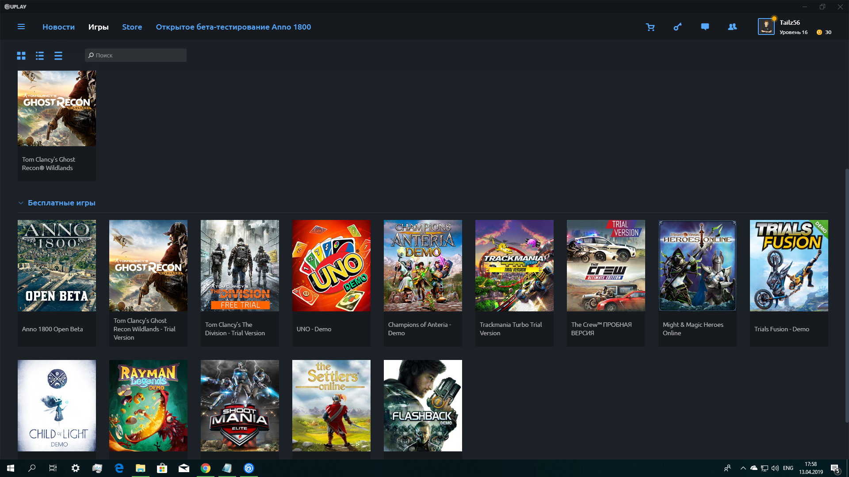Click the search field in the library
The height and width of the screenshot is (477, 849).
coord(136,55)
